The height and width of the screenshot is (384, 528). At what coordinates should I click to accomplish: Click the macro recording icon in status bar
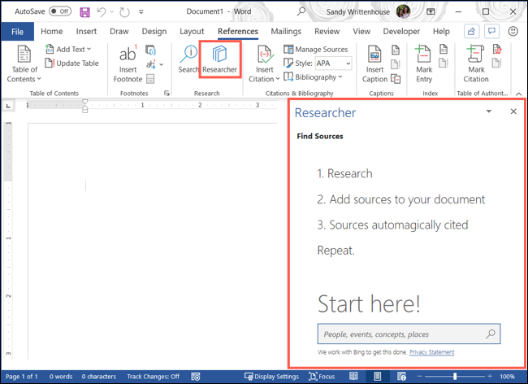coord(196,377)
